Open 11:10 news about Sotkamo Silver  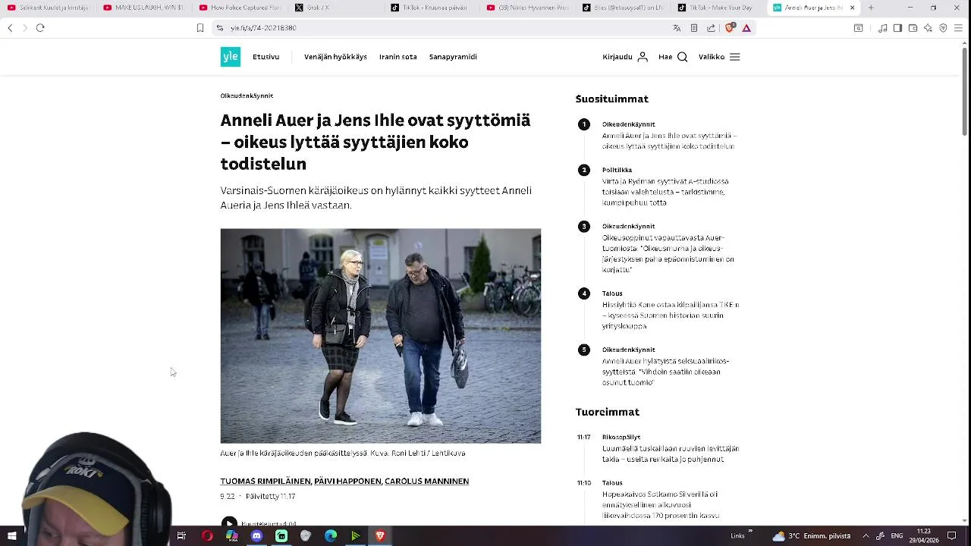pos(661,504)
